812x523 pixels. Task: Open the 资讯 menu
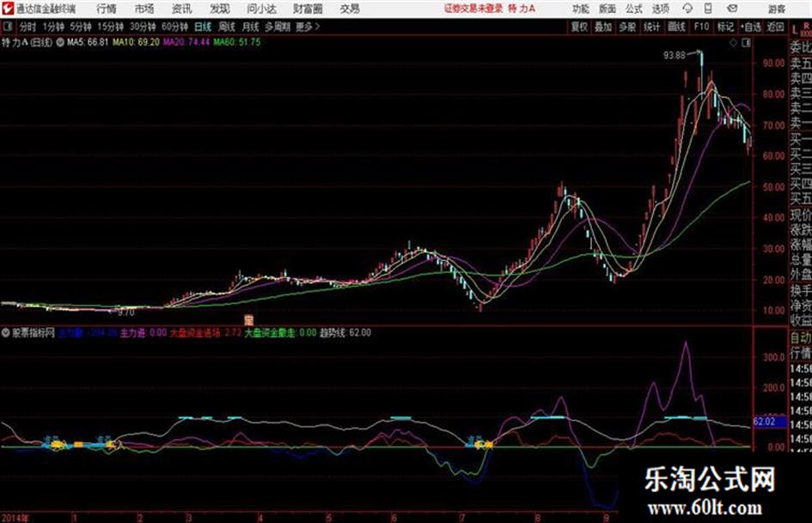[x=182, y=9]
